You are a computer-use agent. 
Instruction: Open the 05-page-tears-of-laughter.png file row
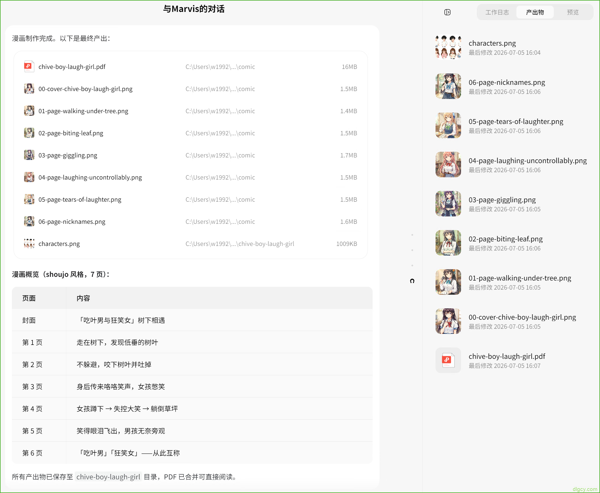[x=191, y=199]
